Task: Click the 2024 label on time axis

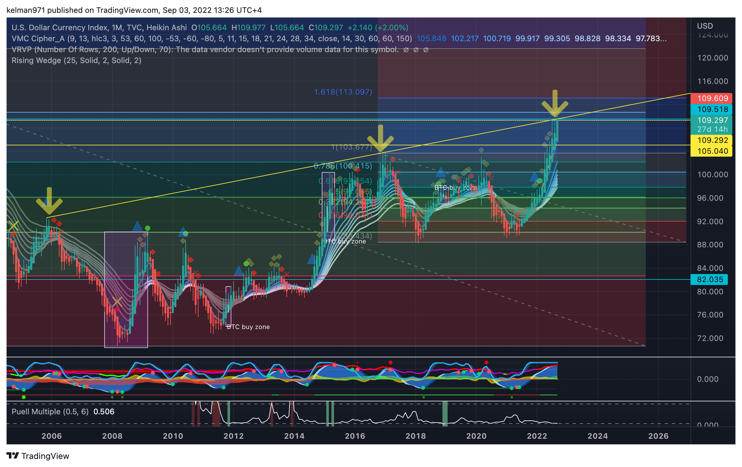Action: click(x=598, y=436)
